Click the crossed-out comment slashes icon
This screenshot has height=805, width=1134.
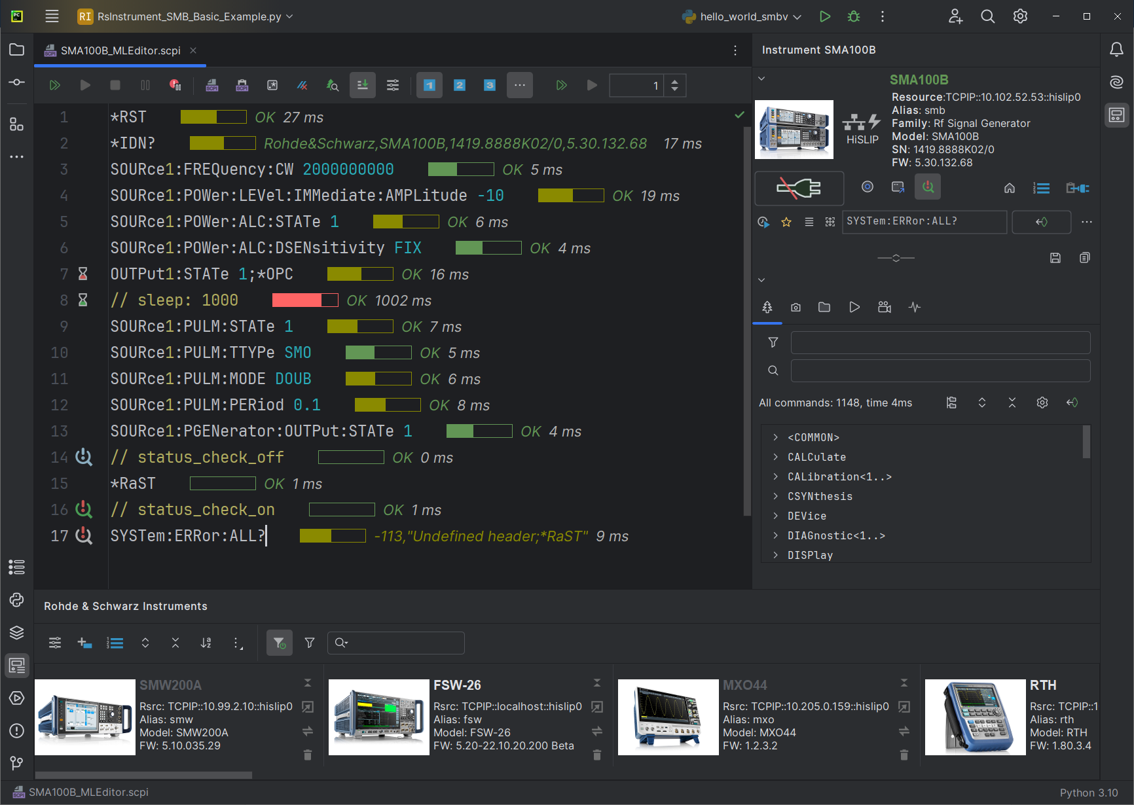(302, 85)
